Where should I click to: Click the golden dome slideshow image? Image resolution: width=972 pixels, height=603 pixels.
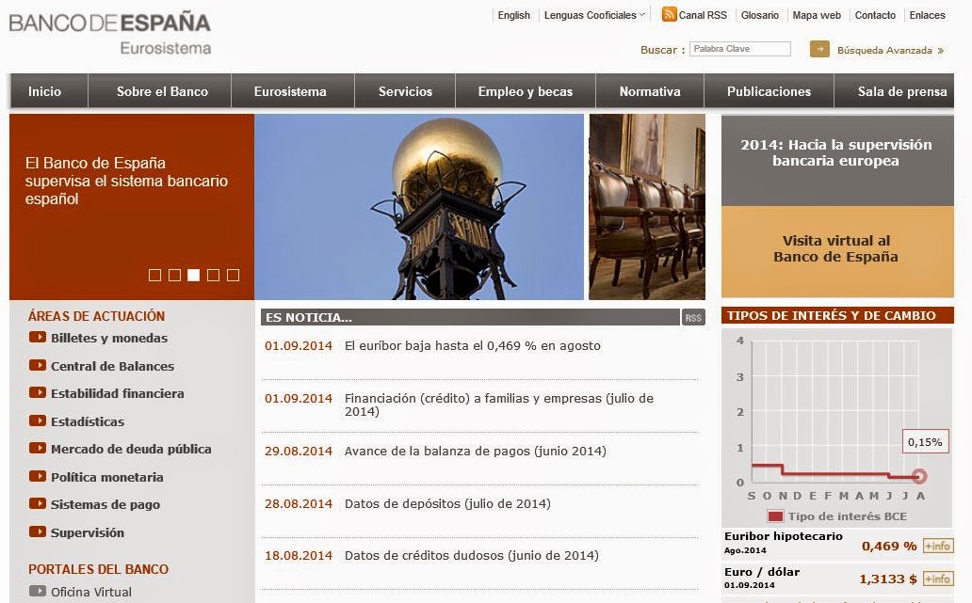tap(419, 207)
